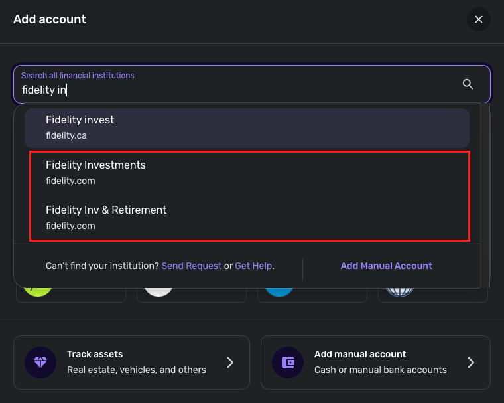504x403 pixels.
Task: Click the Send Request link
Action: (x=192, y=266)
